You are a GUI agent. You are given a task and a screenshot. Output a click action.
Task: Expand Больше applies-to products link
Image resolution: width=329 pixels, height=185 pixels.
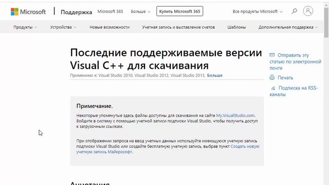215,76
